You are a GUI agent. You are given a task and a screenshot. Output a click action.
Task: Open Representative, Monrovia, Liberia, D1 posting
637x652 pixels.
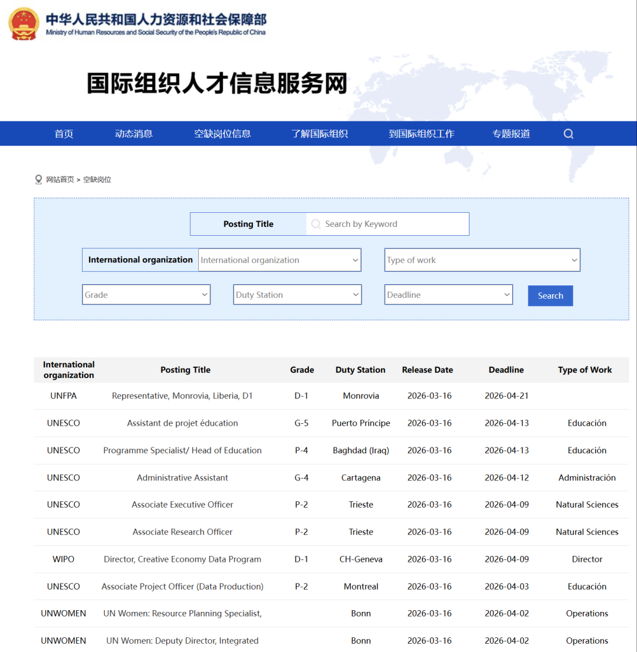coord(182,396)
